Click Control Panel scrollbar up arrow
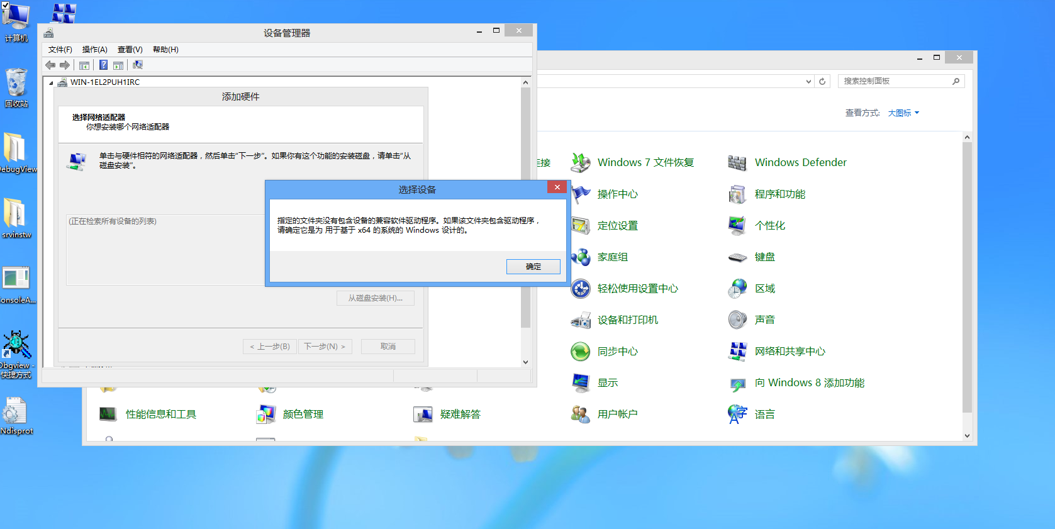The height and width of the screenshot is (529, 1055). 968,137
